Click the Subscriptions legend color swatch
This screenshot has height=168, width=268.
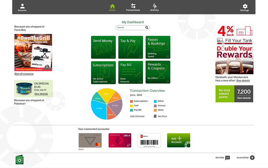(x=131, y=101)
